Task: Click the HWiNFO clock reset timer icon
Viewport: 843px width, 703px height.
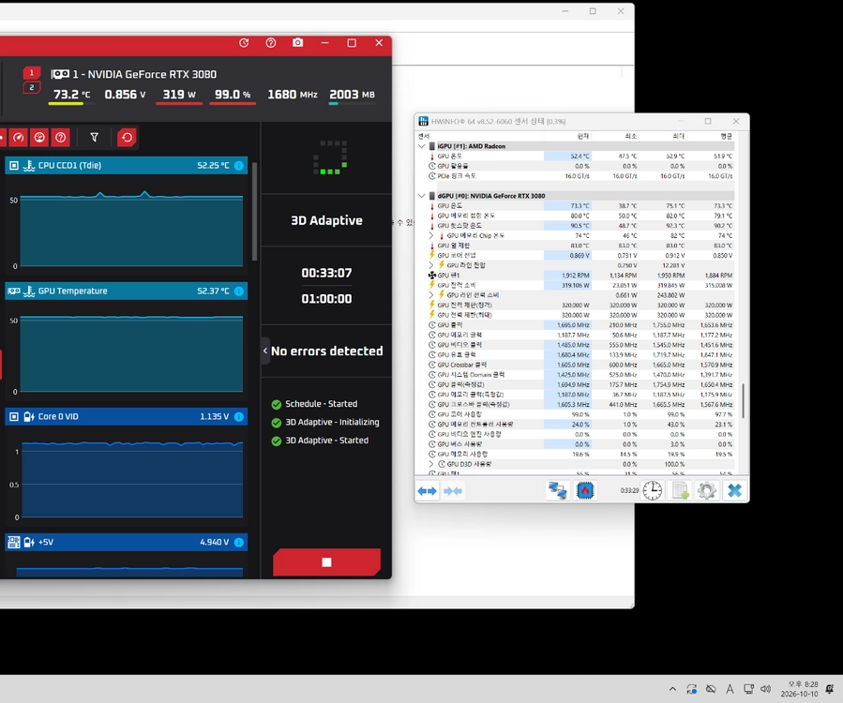Action: coord(652,490)
